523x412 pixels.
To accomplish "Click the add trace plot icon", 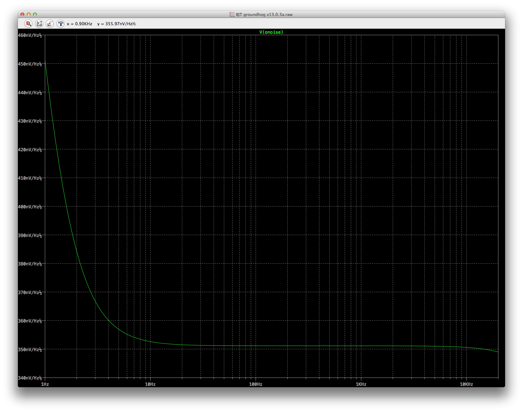I will tap(50, 24).
